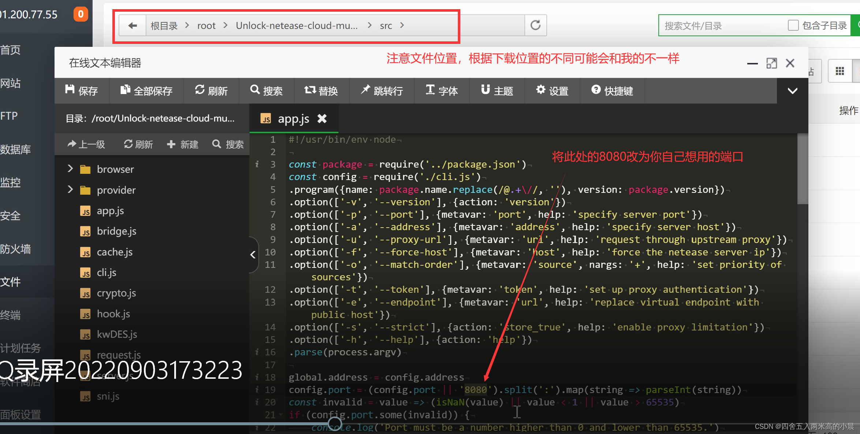Click the file search (搜索文件/目录) field
This screenshot has height=434, width=860.
(x=722, y=26)
